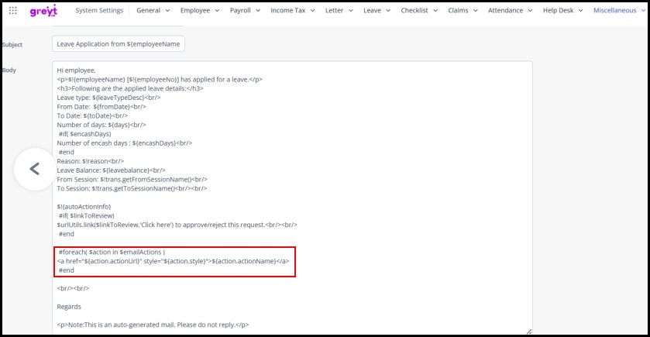Viewport: 650px width, 337px height.
Task: Click the 'has applied for a leave' line
Action: click(x=160, y=80)
